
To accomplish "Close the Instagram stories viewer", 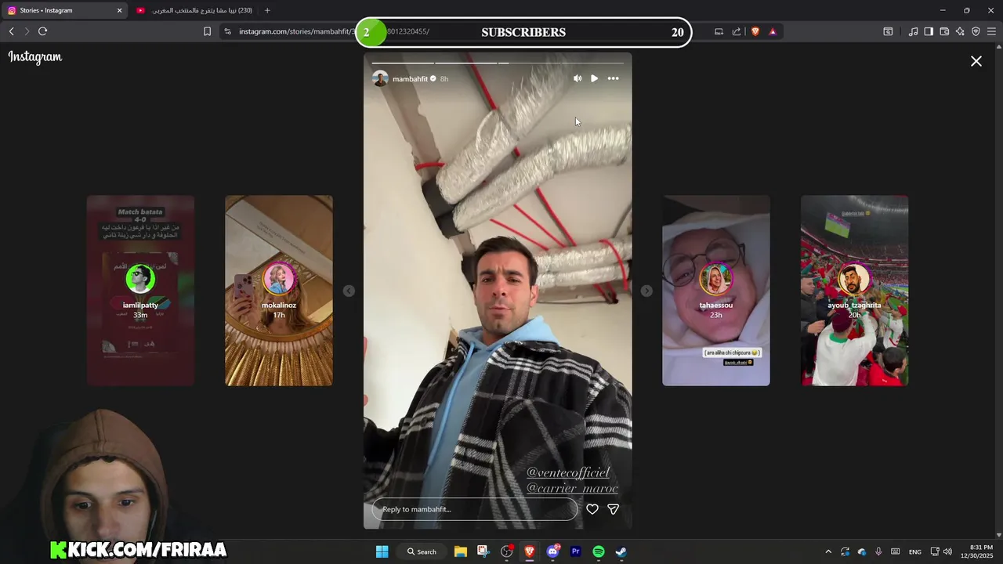I will coord(976,61).
